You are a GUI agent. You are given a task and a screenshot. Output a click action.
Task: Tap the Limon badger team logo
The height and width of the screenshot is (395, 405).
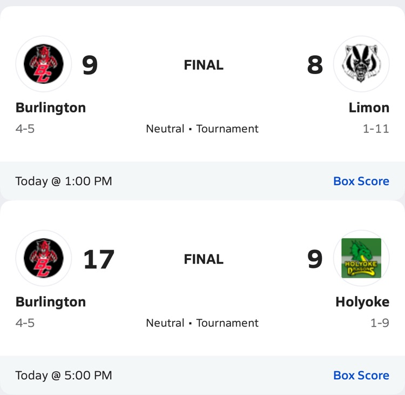(361, 64)
